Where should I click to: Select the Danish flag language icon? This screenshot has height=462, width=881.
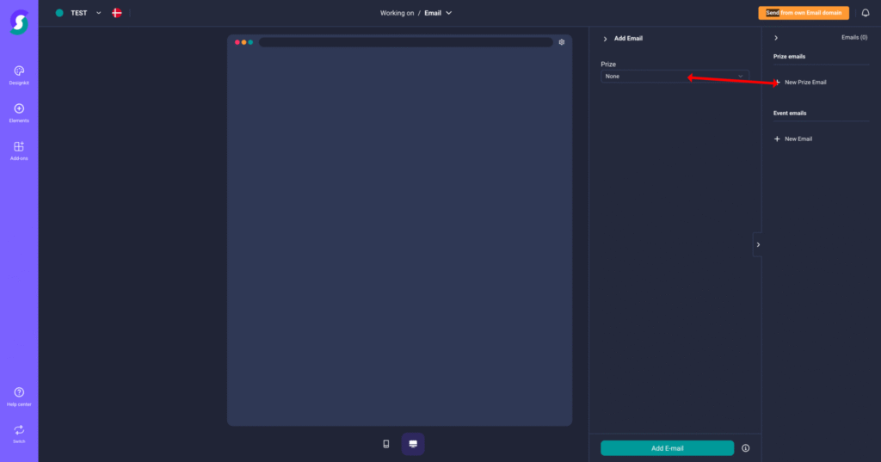[x=117, y=13]
